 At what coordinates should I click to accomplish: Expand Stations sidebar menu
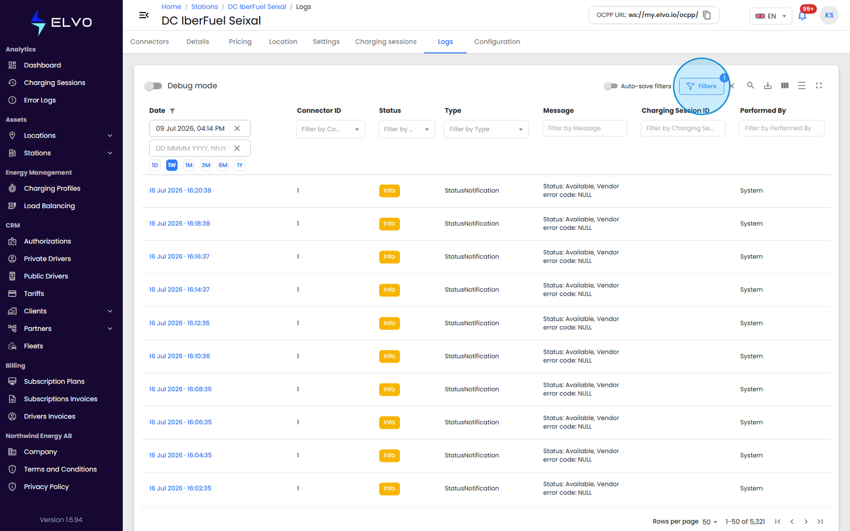[x=110, y=153]
